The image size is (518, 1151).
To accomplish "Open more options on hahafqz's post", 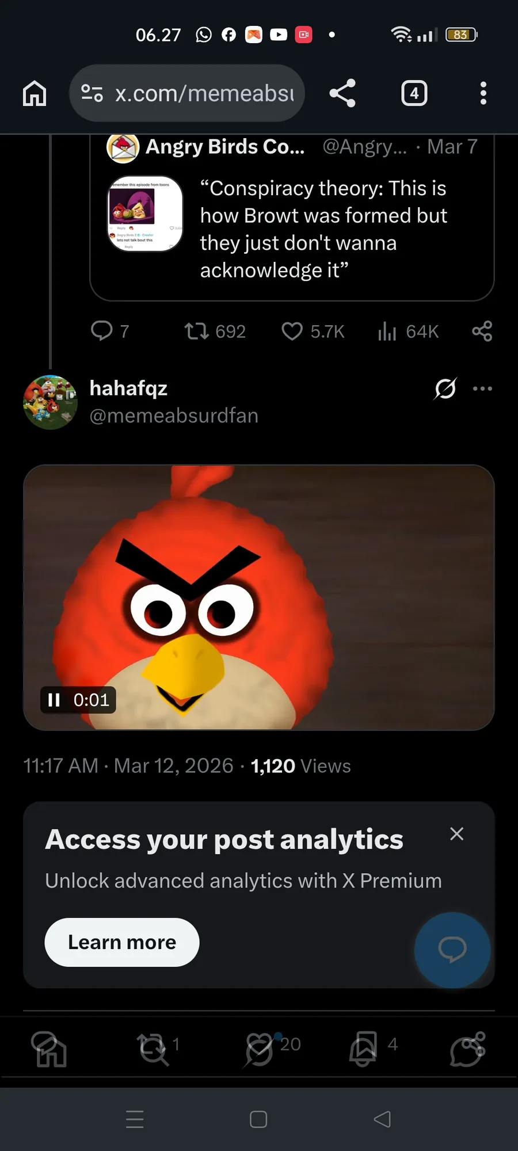I will pyautogui.click(x=482, y=389).
